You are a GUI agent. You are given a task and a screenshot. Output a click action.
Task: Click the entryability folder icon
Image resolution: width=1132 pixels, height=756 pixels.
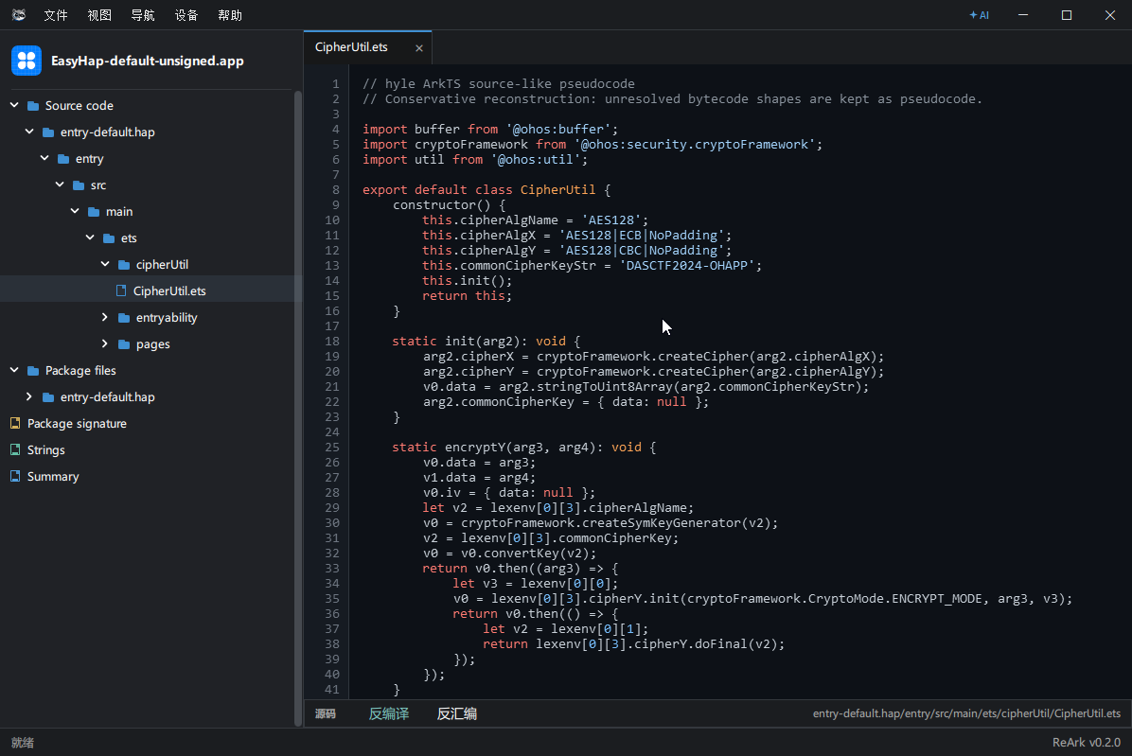(x=124, y=318)
